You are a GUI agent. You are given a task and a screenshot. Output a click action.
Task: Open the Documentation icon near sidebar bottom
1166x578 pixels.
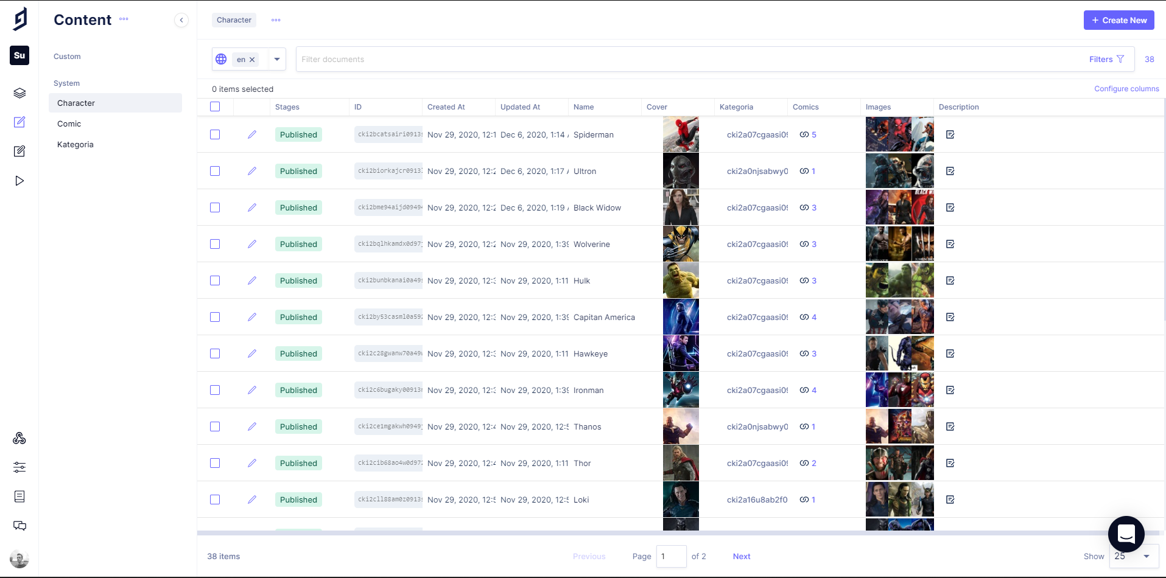[19, 496]
